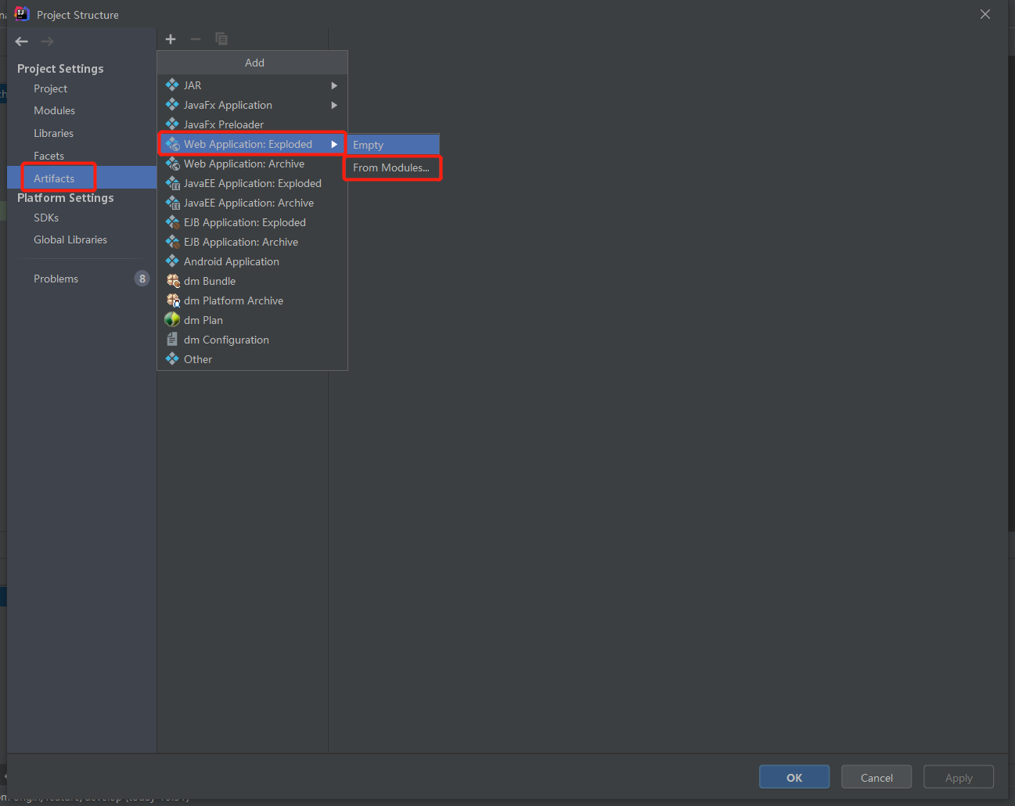
Task: Click the EJB Application: Archive icon
Action: click(x=172, y=242)
